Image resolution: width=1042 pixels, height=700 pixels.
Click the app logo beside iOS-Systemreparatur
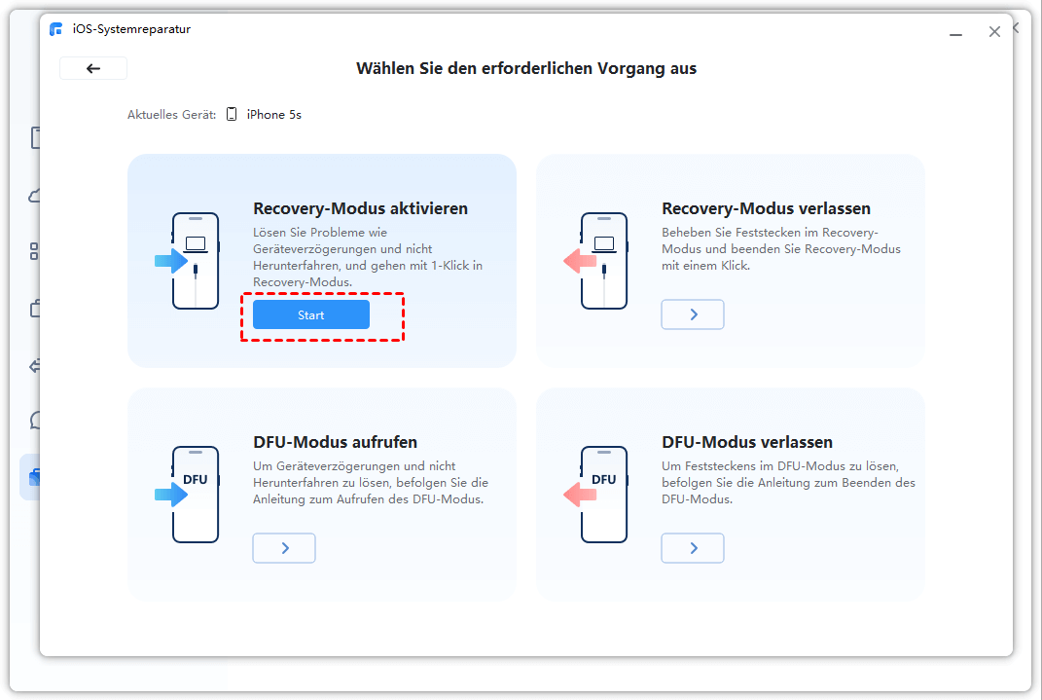(56, 29)
